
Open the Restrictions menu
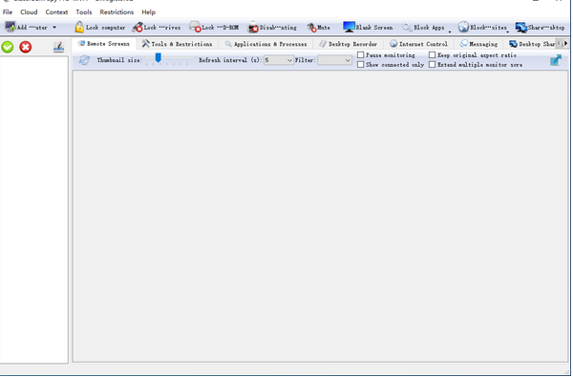coord(117,12)
